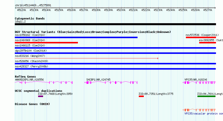
Task: Open variant esv3892855 label
Action: (x=211, y=40)
